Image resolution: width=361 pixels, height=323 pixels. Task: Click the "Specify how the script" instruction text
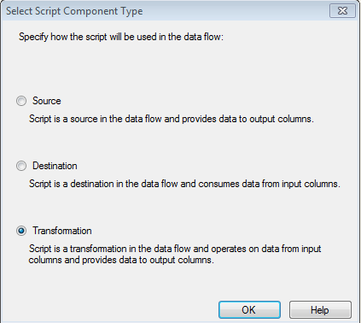121,37
